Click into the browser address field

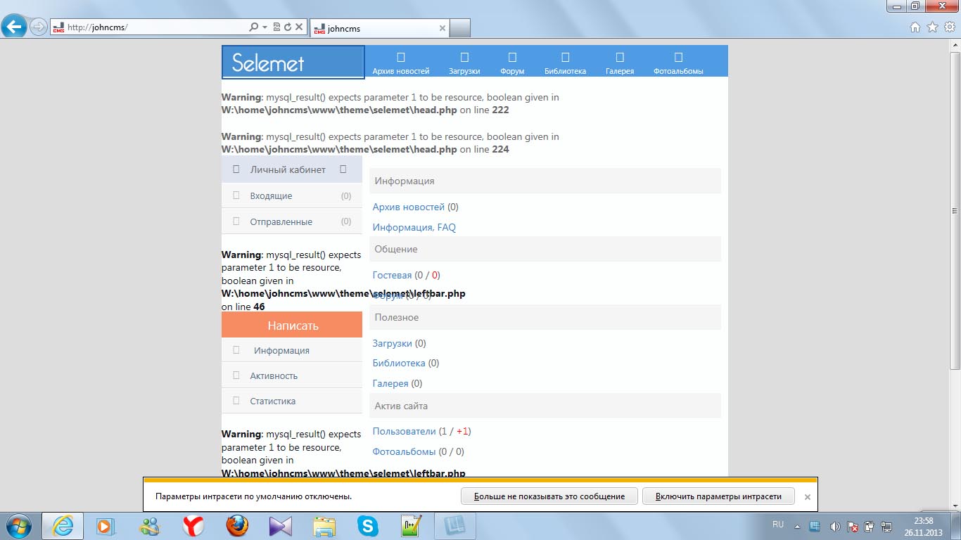(x=155, y=27)
